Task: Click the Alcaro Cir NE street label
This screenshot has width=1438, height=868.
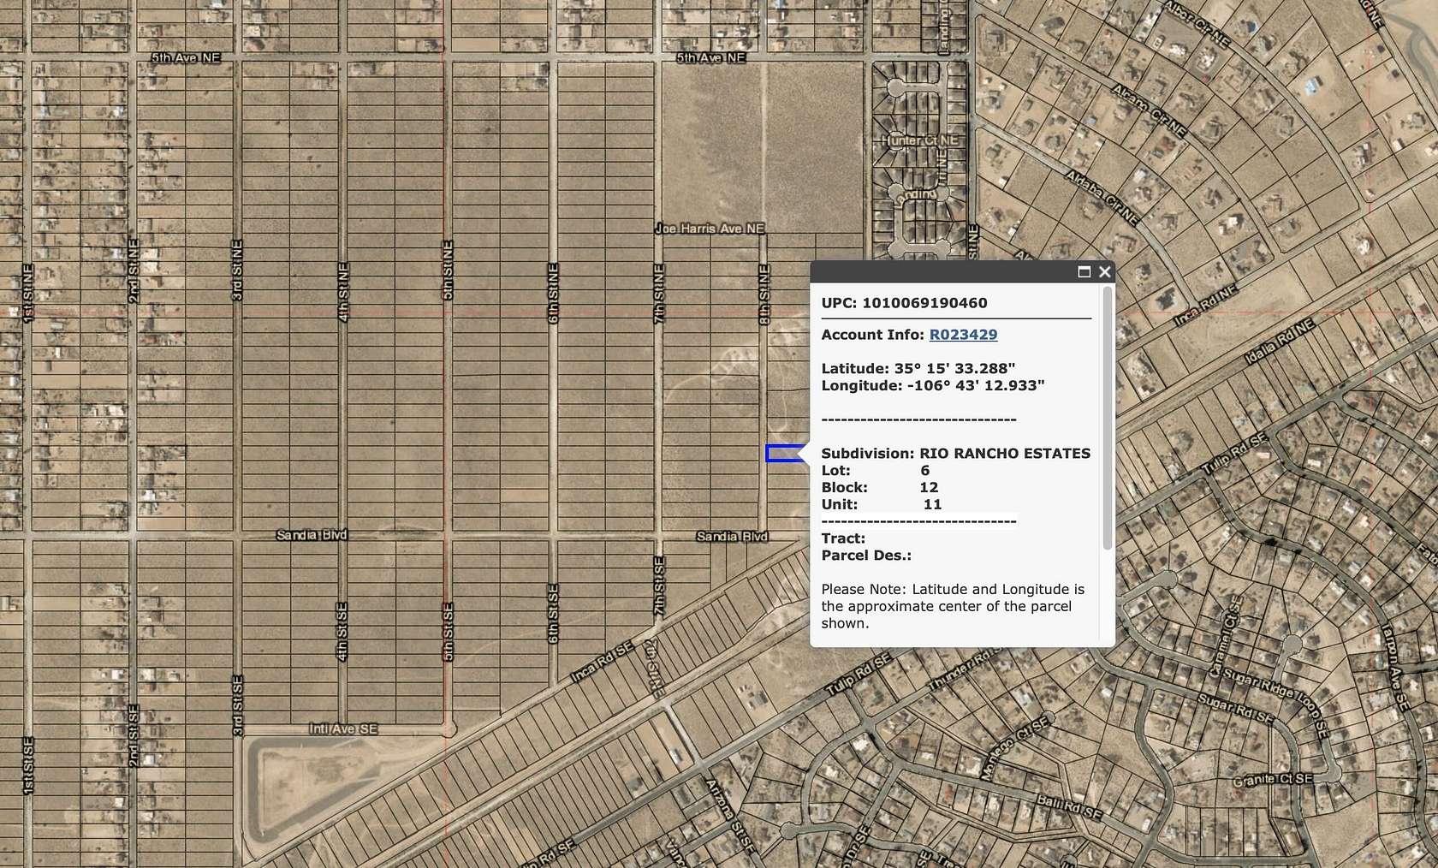Action: point(1149,110)
